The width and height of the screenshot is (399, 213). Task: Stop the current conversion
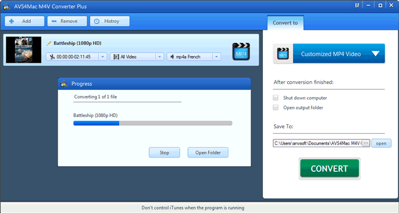(x=164, y=152)
